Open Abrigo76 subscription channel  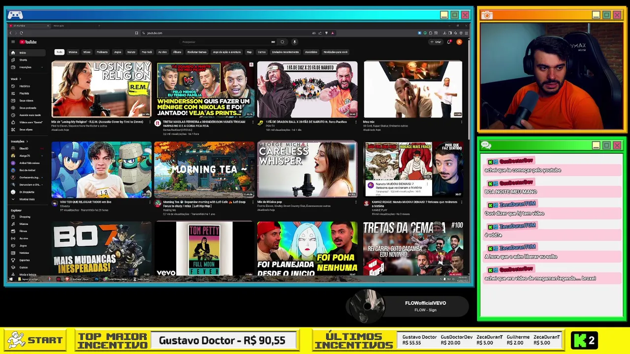pos(27,156)
